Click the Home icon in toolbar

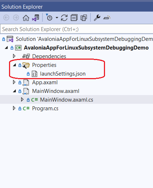(26, 18)
